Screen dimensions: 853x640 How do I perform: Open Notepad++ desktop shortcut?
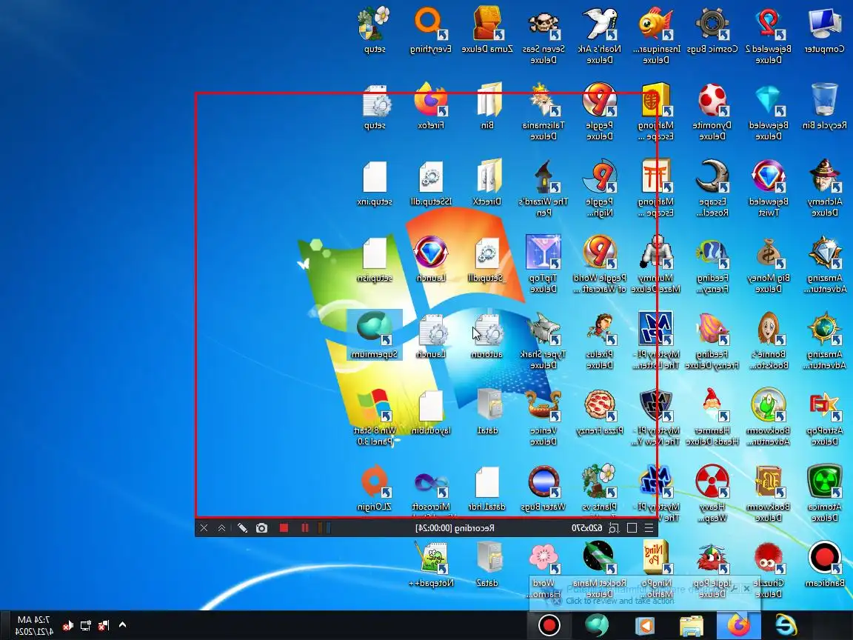[x=431, y=564]
